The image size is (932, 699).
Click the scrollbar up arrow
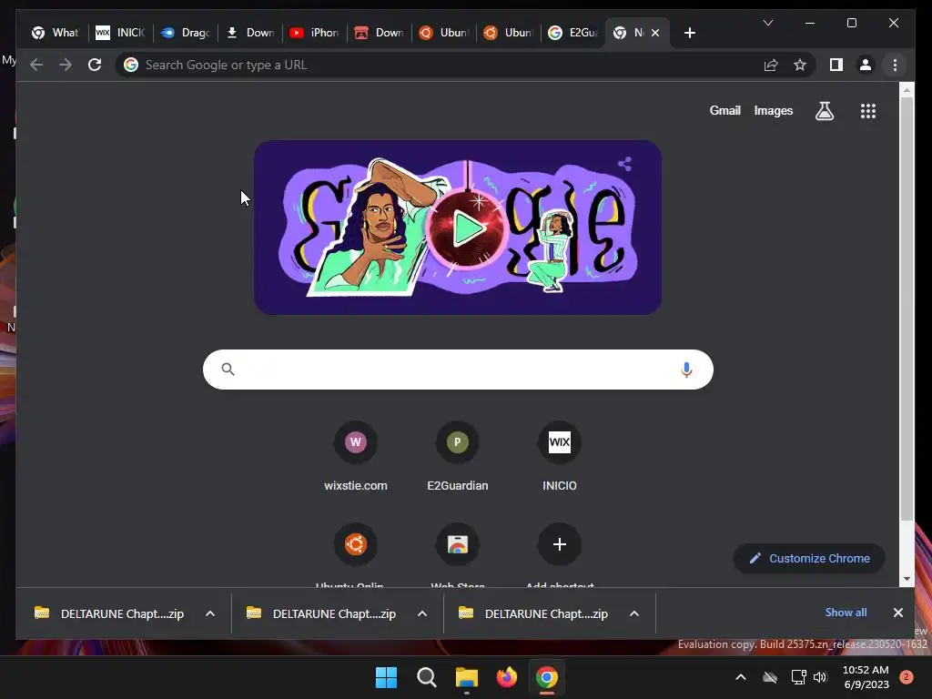pos(907,90)
